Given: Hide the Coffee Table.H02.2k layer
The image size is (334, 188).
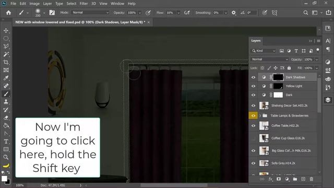Looking at the screenshot, I should 253,126.
